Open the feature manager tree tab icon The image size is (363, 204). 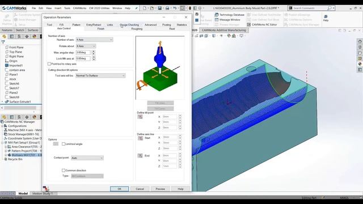click(4, 36)
